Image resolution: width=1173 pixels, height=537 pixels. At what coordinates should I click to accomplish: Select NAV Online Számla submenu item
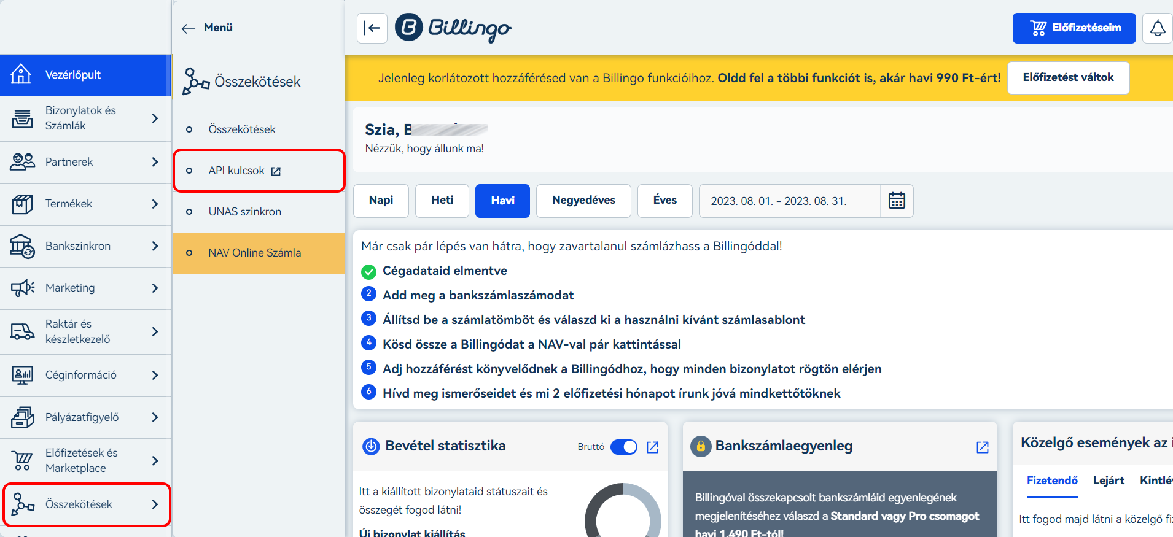(259, 253)
